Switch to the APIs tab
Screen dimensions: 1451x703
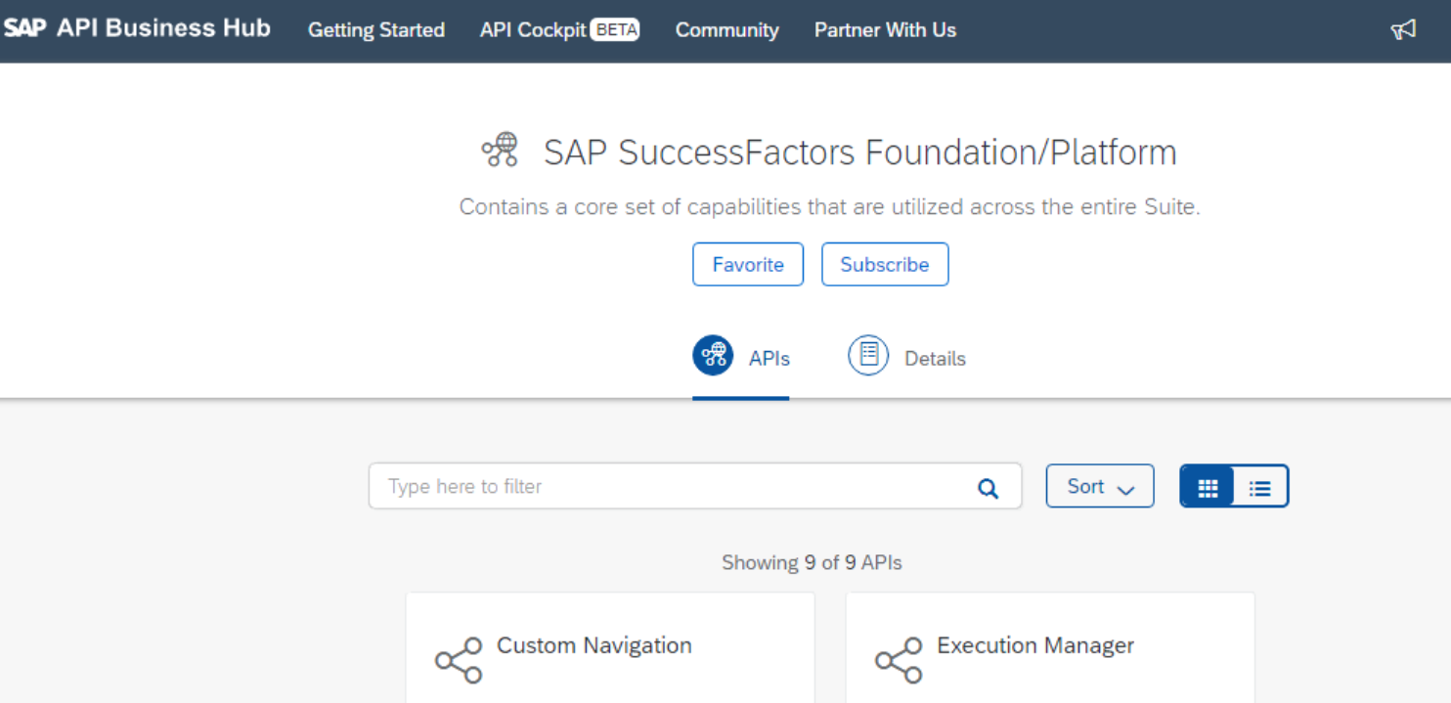point(741,358)
